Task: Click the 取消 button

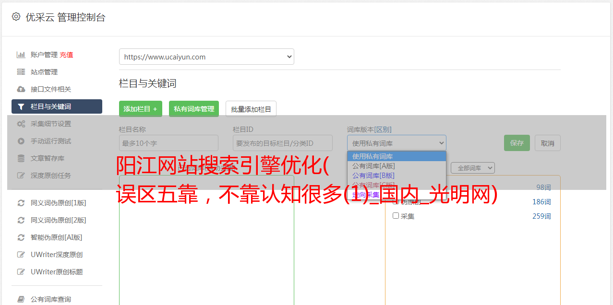Action: (548, 143)
